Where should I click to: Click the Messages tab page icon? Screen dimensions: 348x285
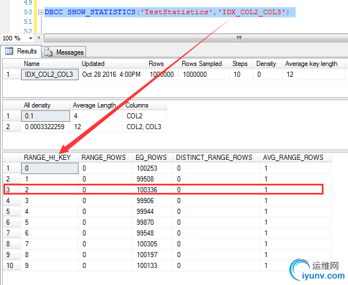click(48, 52)
